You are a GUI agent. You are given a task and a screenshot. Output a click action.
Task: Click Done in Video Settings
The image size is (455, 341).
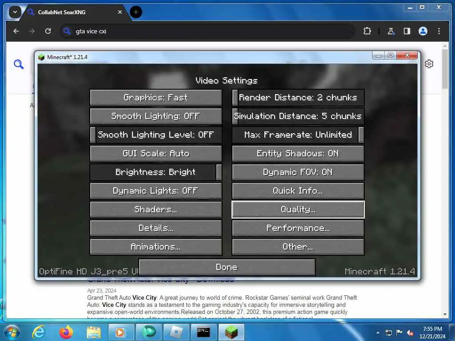pyautogui.click(x=227, y=267)
